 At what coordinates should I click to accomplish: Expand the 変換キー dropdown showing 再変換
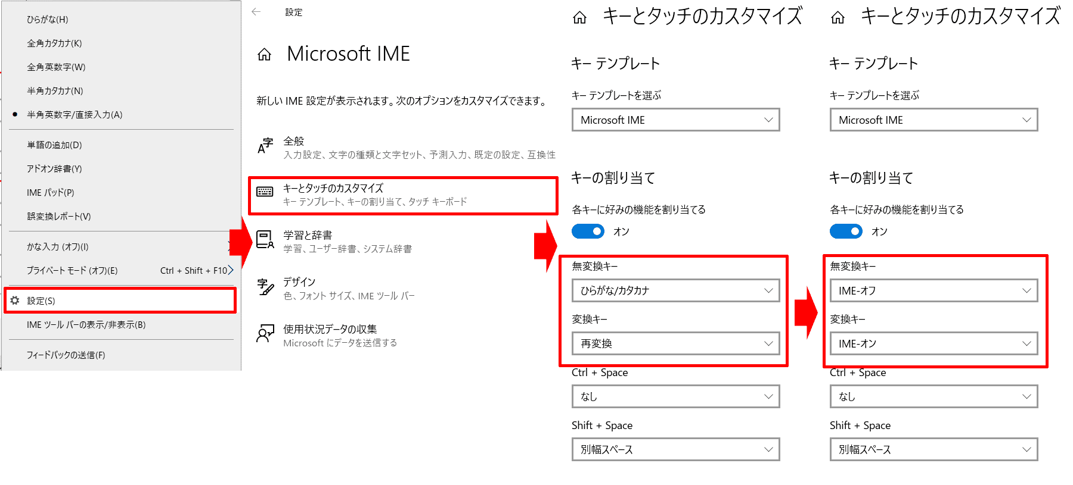coord(675,343)
